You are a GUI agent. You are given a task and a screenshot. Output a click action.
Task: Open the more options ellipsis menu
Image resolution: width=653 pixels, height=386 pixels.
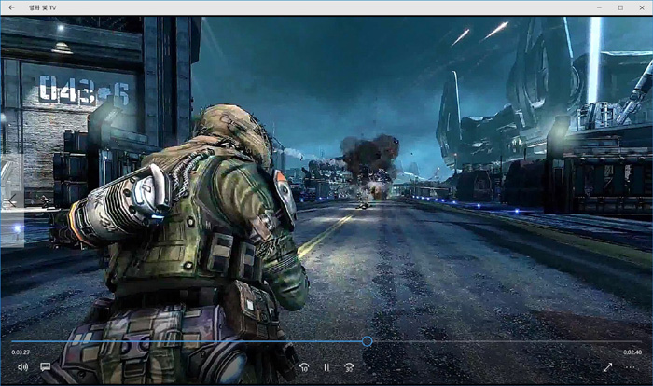click(631, 367)
